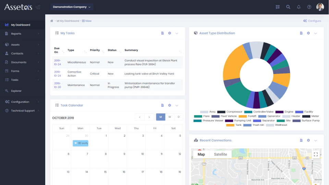Toggle the sidebar hamburger menu icon
The height and width of the screenshot is (185, 329).
[x=38, y=7]
